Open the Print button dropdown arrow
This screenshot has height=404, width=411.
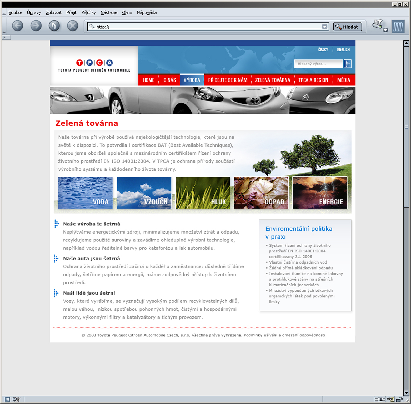point(385,30)
